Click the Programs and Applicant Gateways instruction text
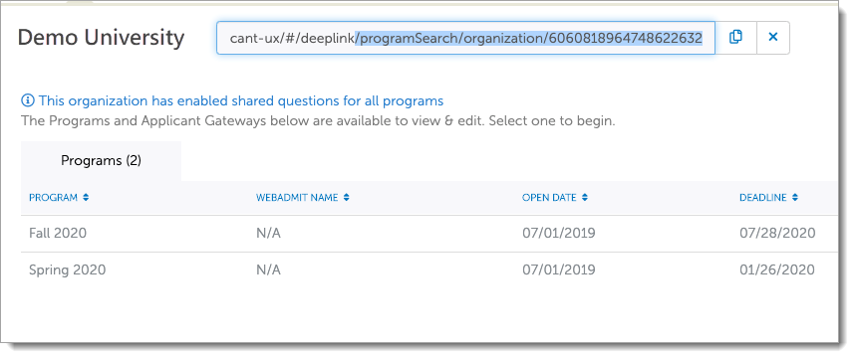Screen dimensions: 854x358 tap(318, 120)
